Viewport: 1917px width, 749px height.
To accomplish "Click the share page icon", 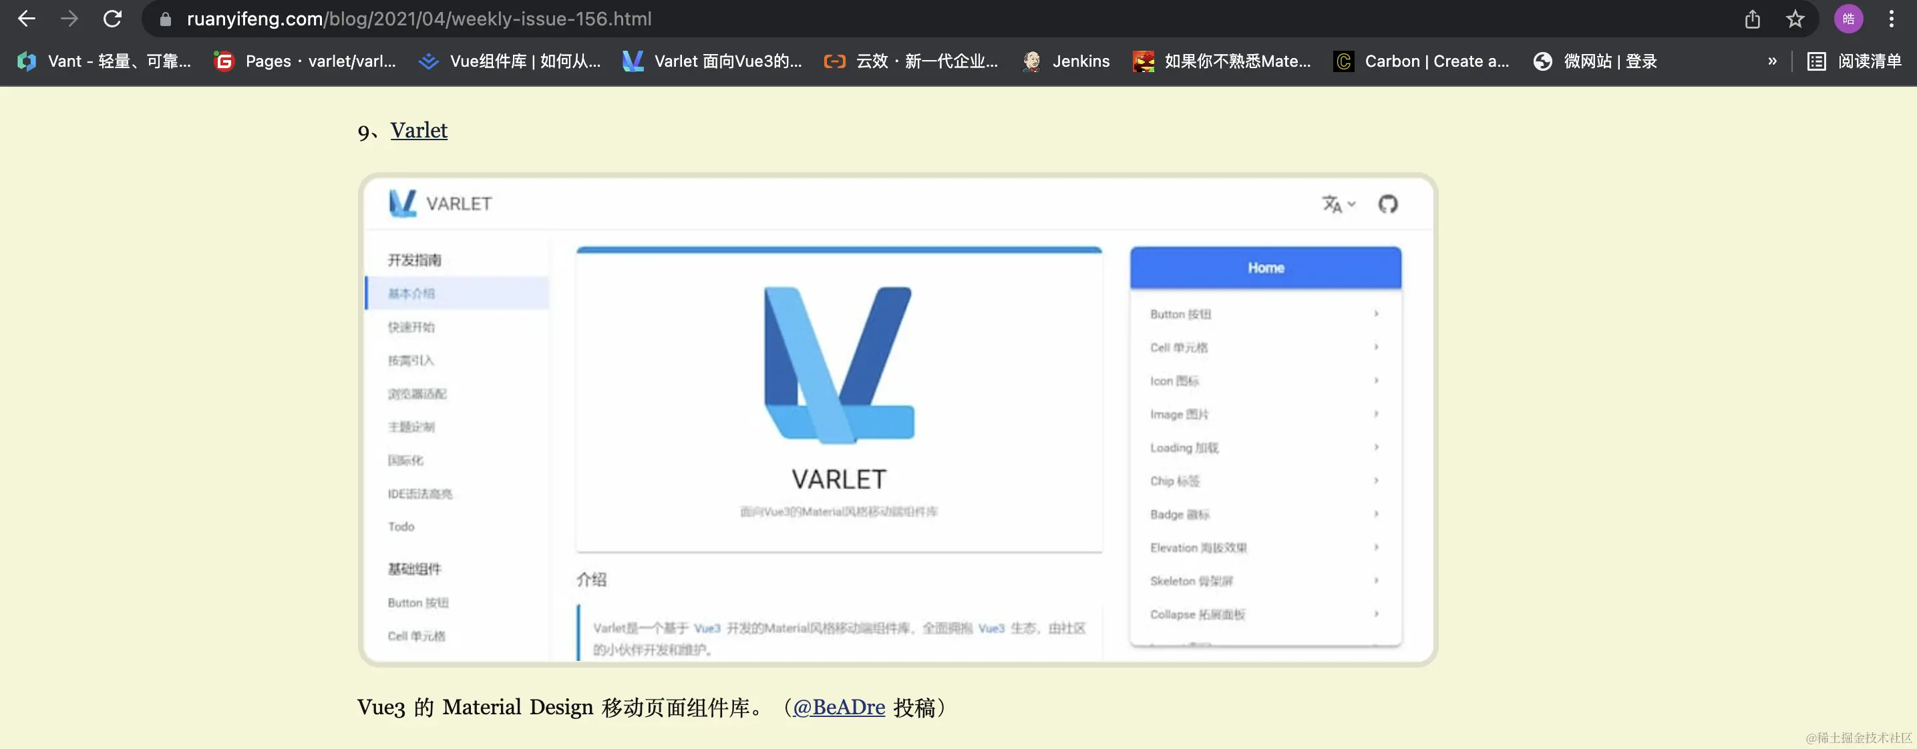I will (x=1752, y=19).
